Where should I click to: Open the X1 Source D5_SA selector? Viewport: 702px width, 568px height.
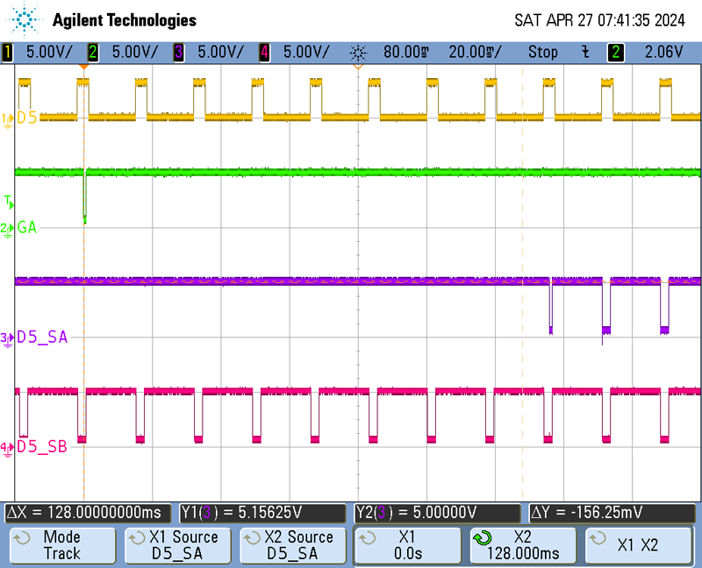(177, 545)
